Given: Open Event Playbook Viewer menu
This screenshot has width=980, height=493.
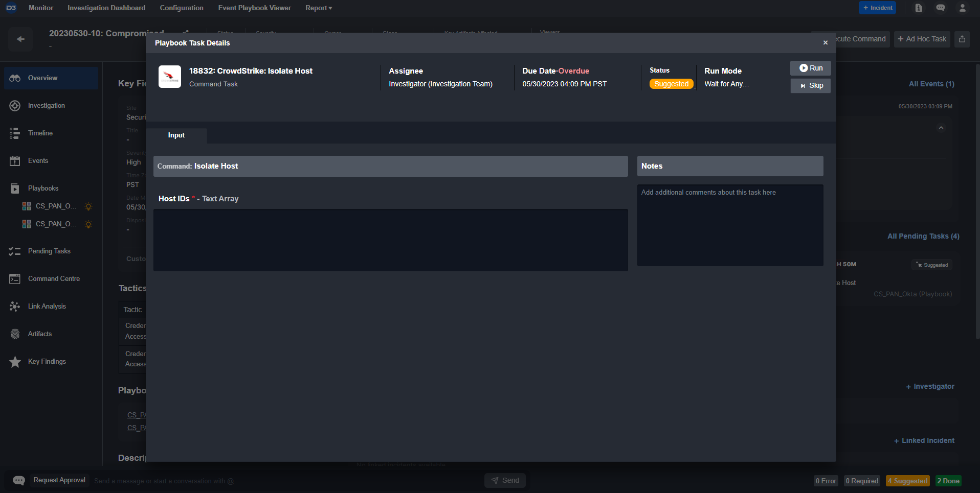Looking at the screenshot, I should click(254, 8).
